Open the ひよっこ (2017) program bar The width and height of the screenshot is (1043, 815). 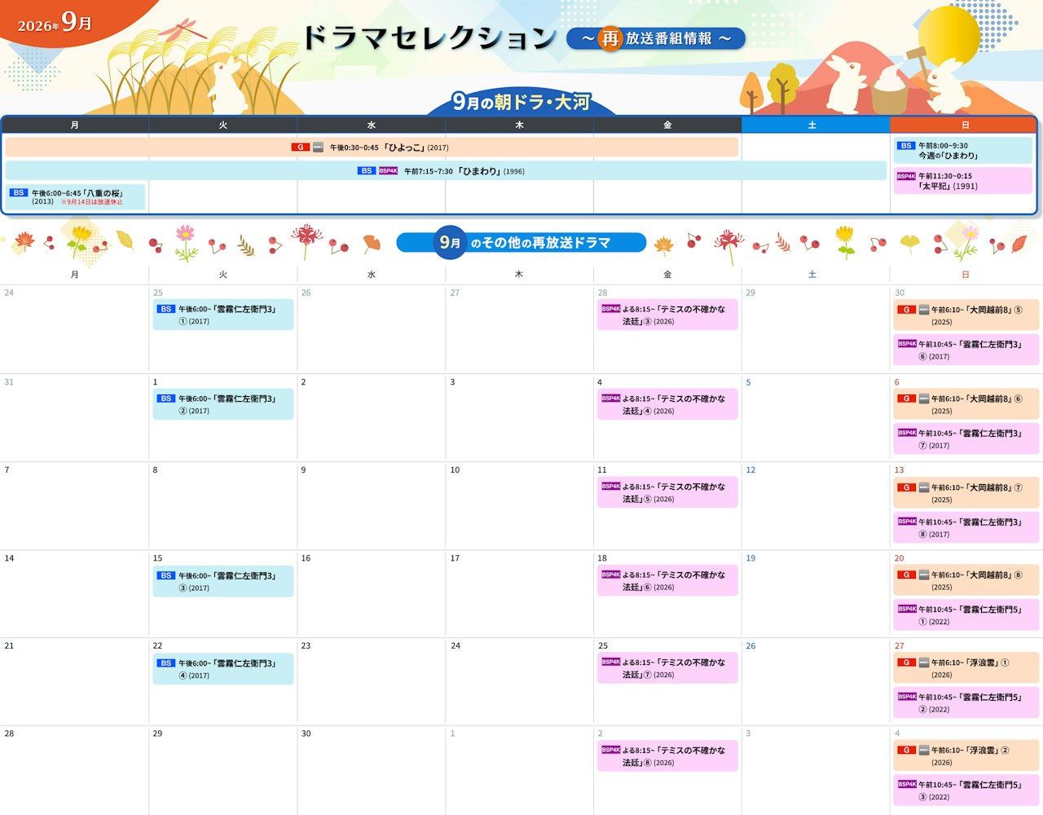372,148
